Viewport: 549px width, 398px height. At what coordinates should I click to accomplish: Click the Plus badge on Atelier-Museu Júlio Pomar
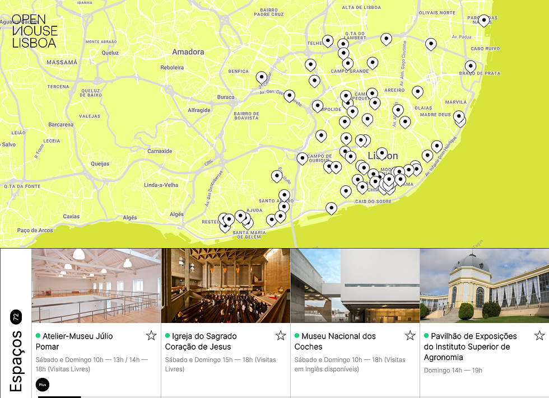(x=43, y=385)
